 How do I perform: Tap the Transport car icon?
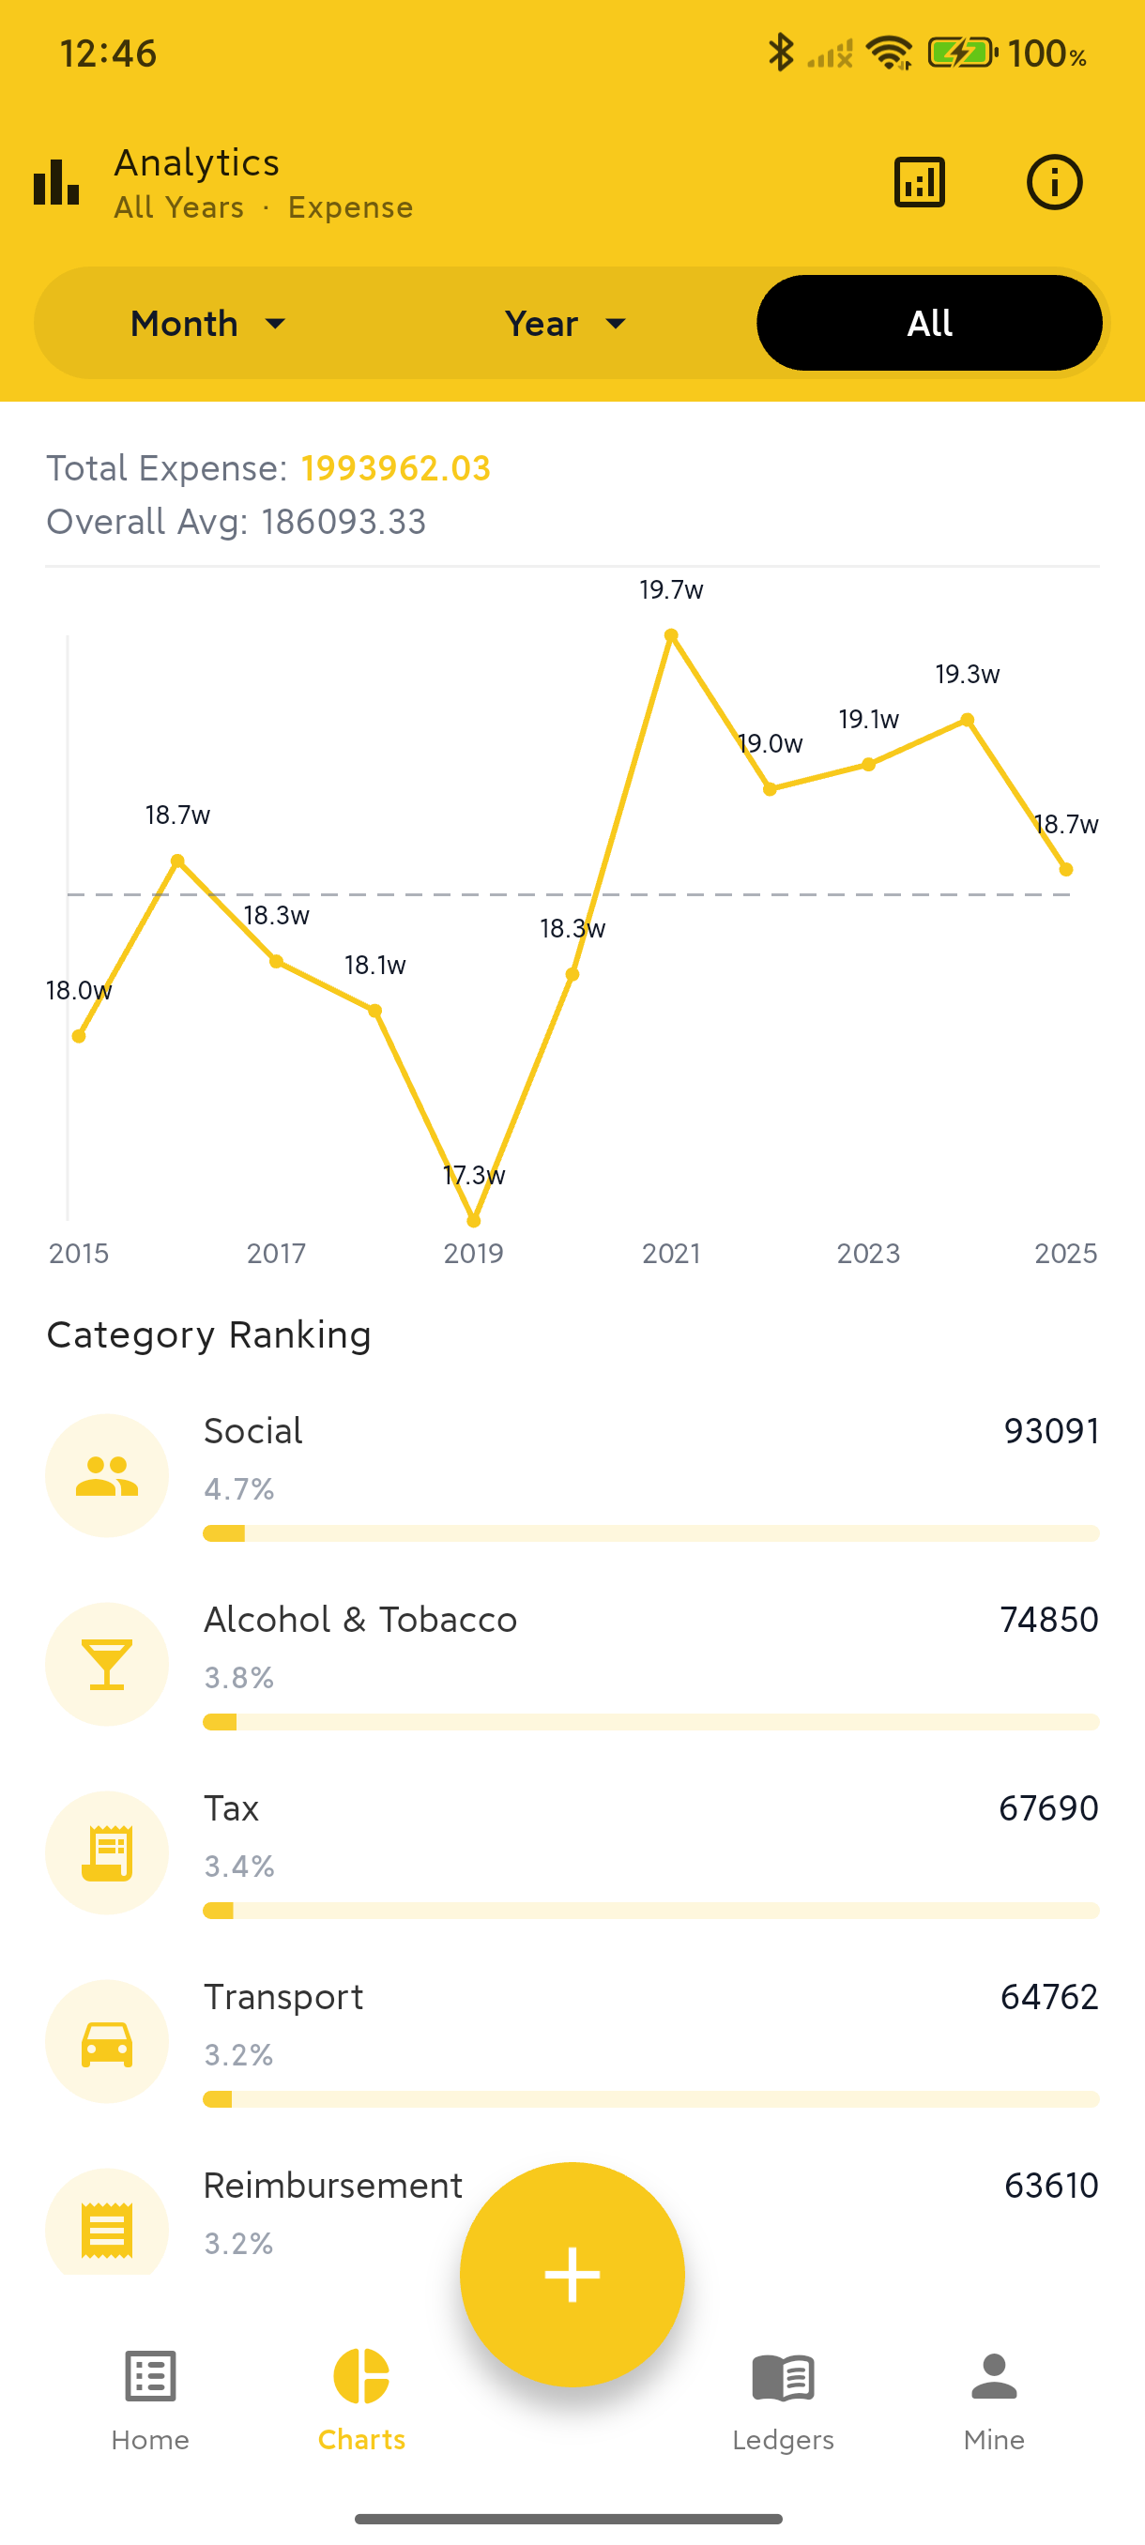click(107, 2041)
